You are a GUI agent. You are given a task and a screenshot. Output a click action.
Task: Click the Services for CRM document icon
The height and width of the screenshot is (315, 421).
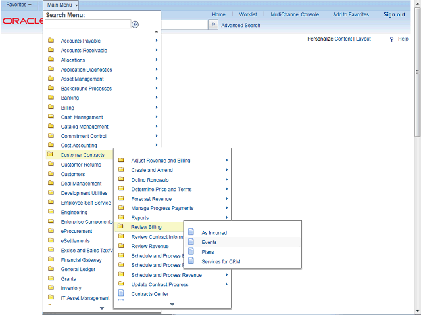[191, 261]
